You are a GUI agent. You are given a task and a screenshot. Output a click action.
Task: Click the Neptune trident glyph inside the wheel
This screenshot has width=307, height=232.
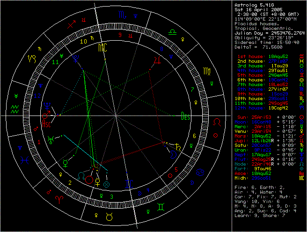click(x=47, y=106)
